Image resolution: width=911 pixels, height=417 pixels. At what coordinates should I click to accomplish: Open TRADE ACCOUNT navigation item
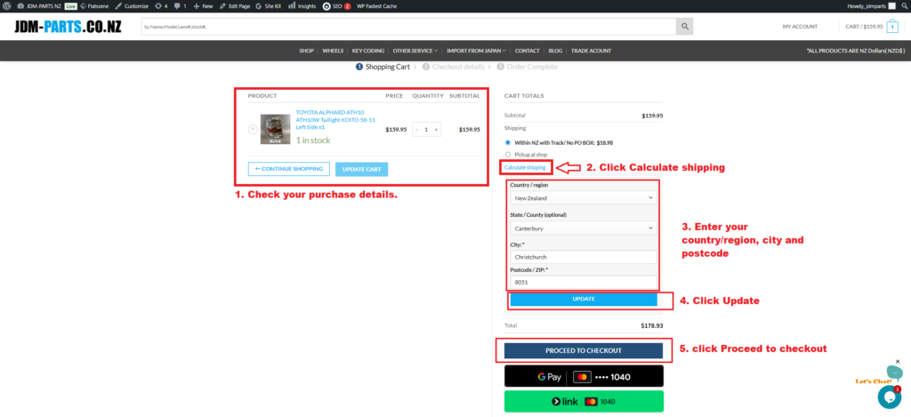coord(591,51)
